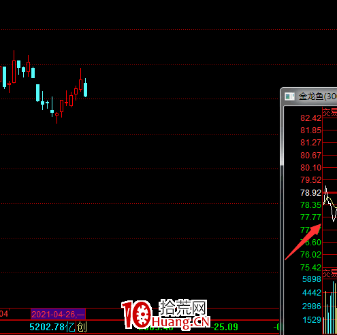Click the 金龙鱼 window title icon
Viewport: 337px width, 335px height.
click(x=289, y=96)
